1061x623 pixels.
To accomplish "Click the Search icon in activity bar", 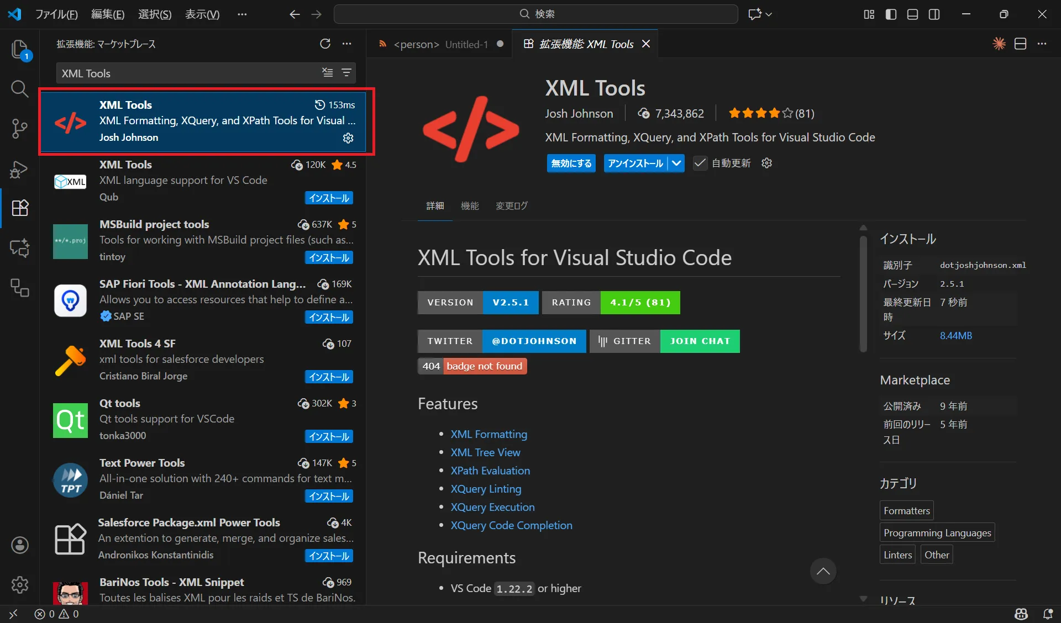I will (19, 89).
